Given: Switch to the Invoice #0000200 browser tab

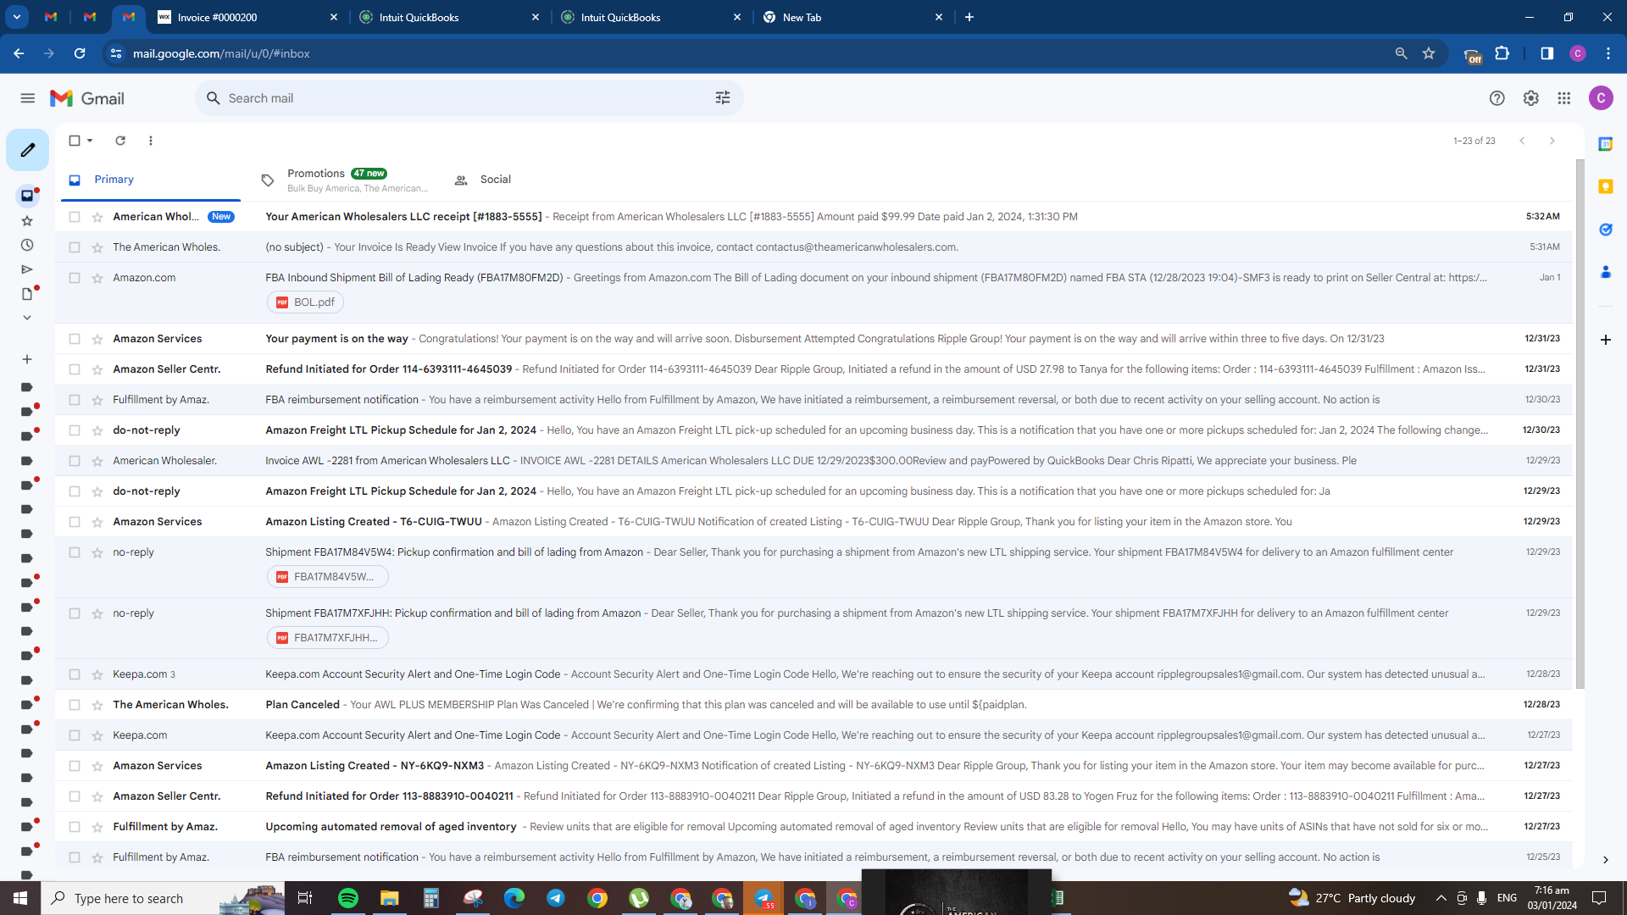Looking at the screenshot, I should pyautogui.click(x=247, y=17).
